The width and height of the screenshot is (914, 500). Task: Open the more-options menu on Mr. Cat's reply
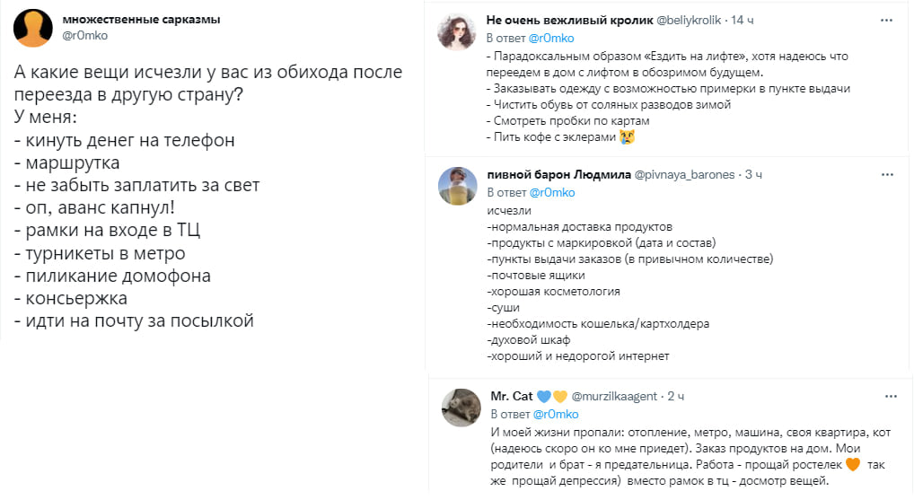(x=891, y=396)
